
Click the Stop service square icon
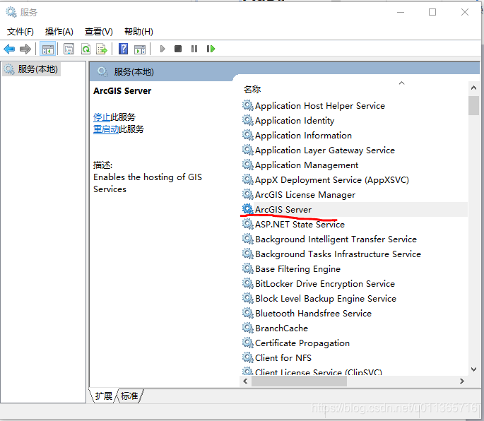(x=178, y=49)
